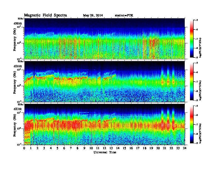Click the dD/dt spectrogram panel
Screen dimensions: 220x170
click(104, 82)
